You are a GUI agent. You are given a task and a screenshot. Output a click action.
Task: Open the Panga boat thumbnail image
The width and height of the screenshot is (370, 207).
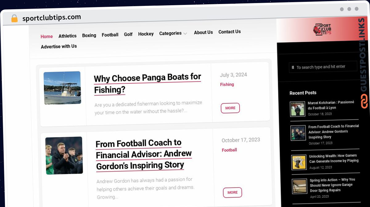point(62,88)
